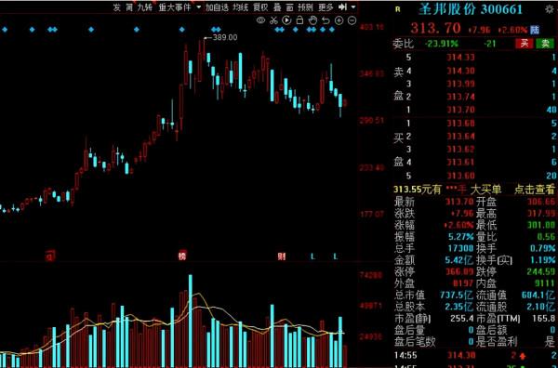This screenshot has height=368, width=558.
Task: Click the 委比 value -23.91%
Action: click(441, 44)
